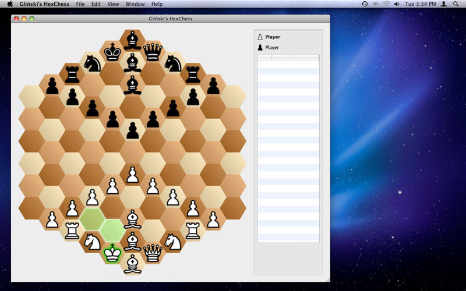The width and height of the screenshot is (466, 291).
Task: Select the white rook nearest the white king
Action: pos(72,230)
